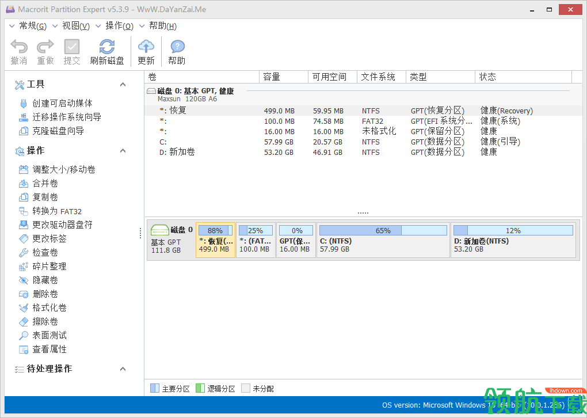Click the 调整大小/移动卷 link text
Screen dimensions: 587x418
click(x=64, y=170)
